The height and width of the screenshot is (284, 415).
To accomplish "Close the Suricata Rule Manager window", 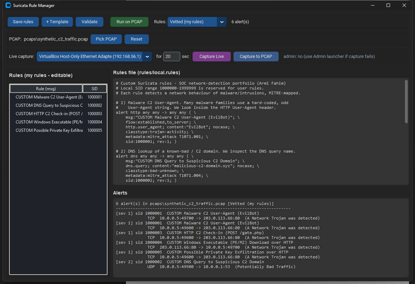I will click(404, 5).
